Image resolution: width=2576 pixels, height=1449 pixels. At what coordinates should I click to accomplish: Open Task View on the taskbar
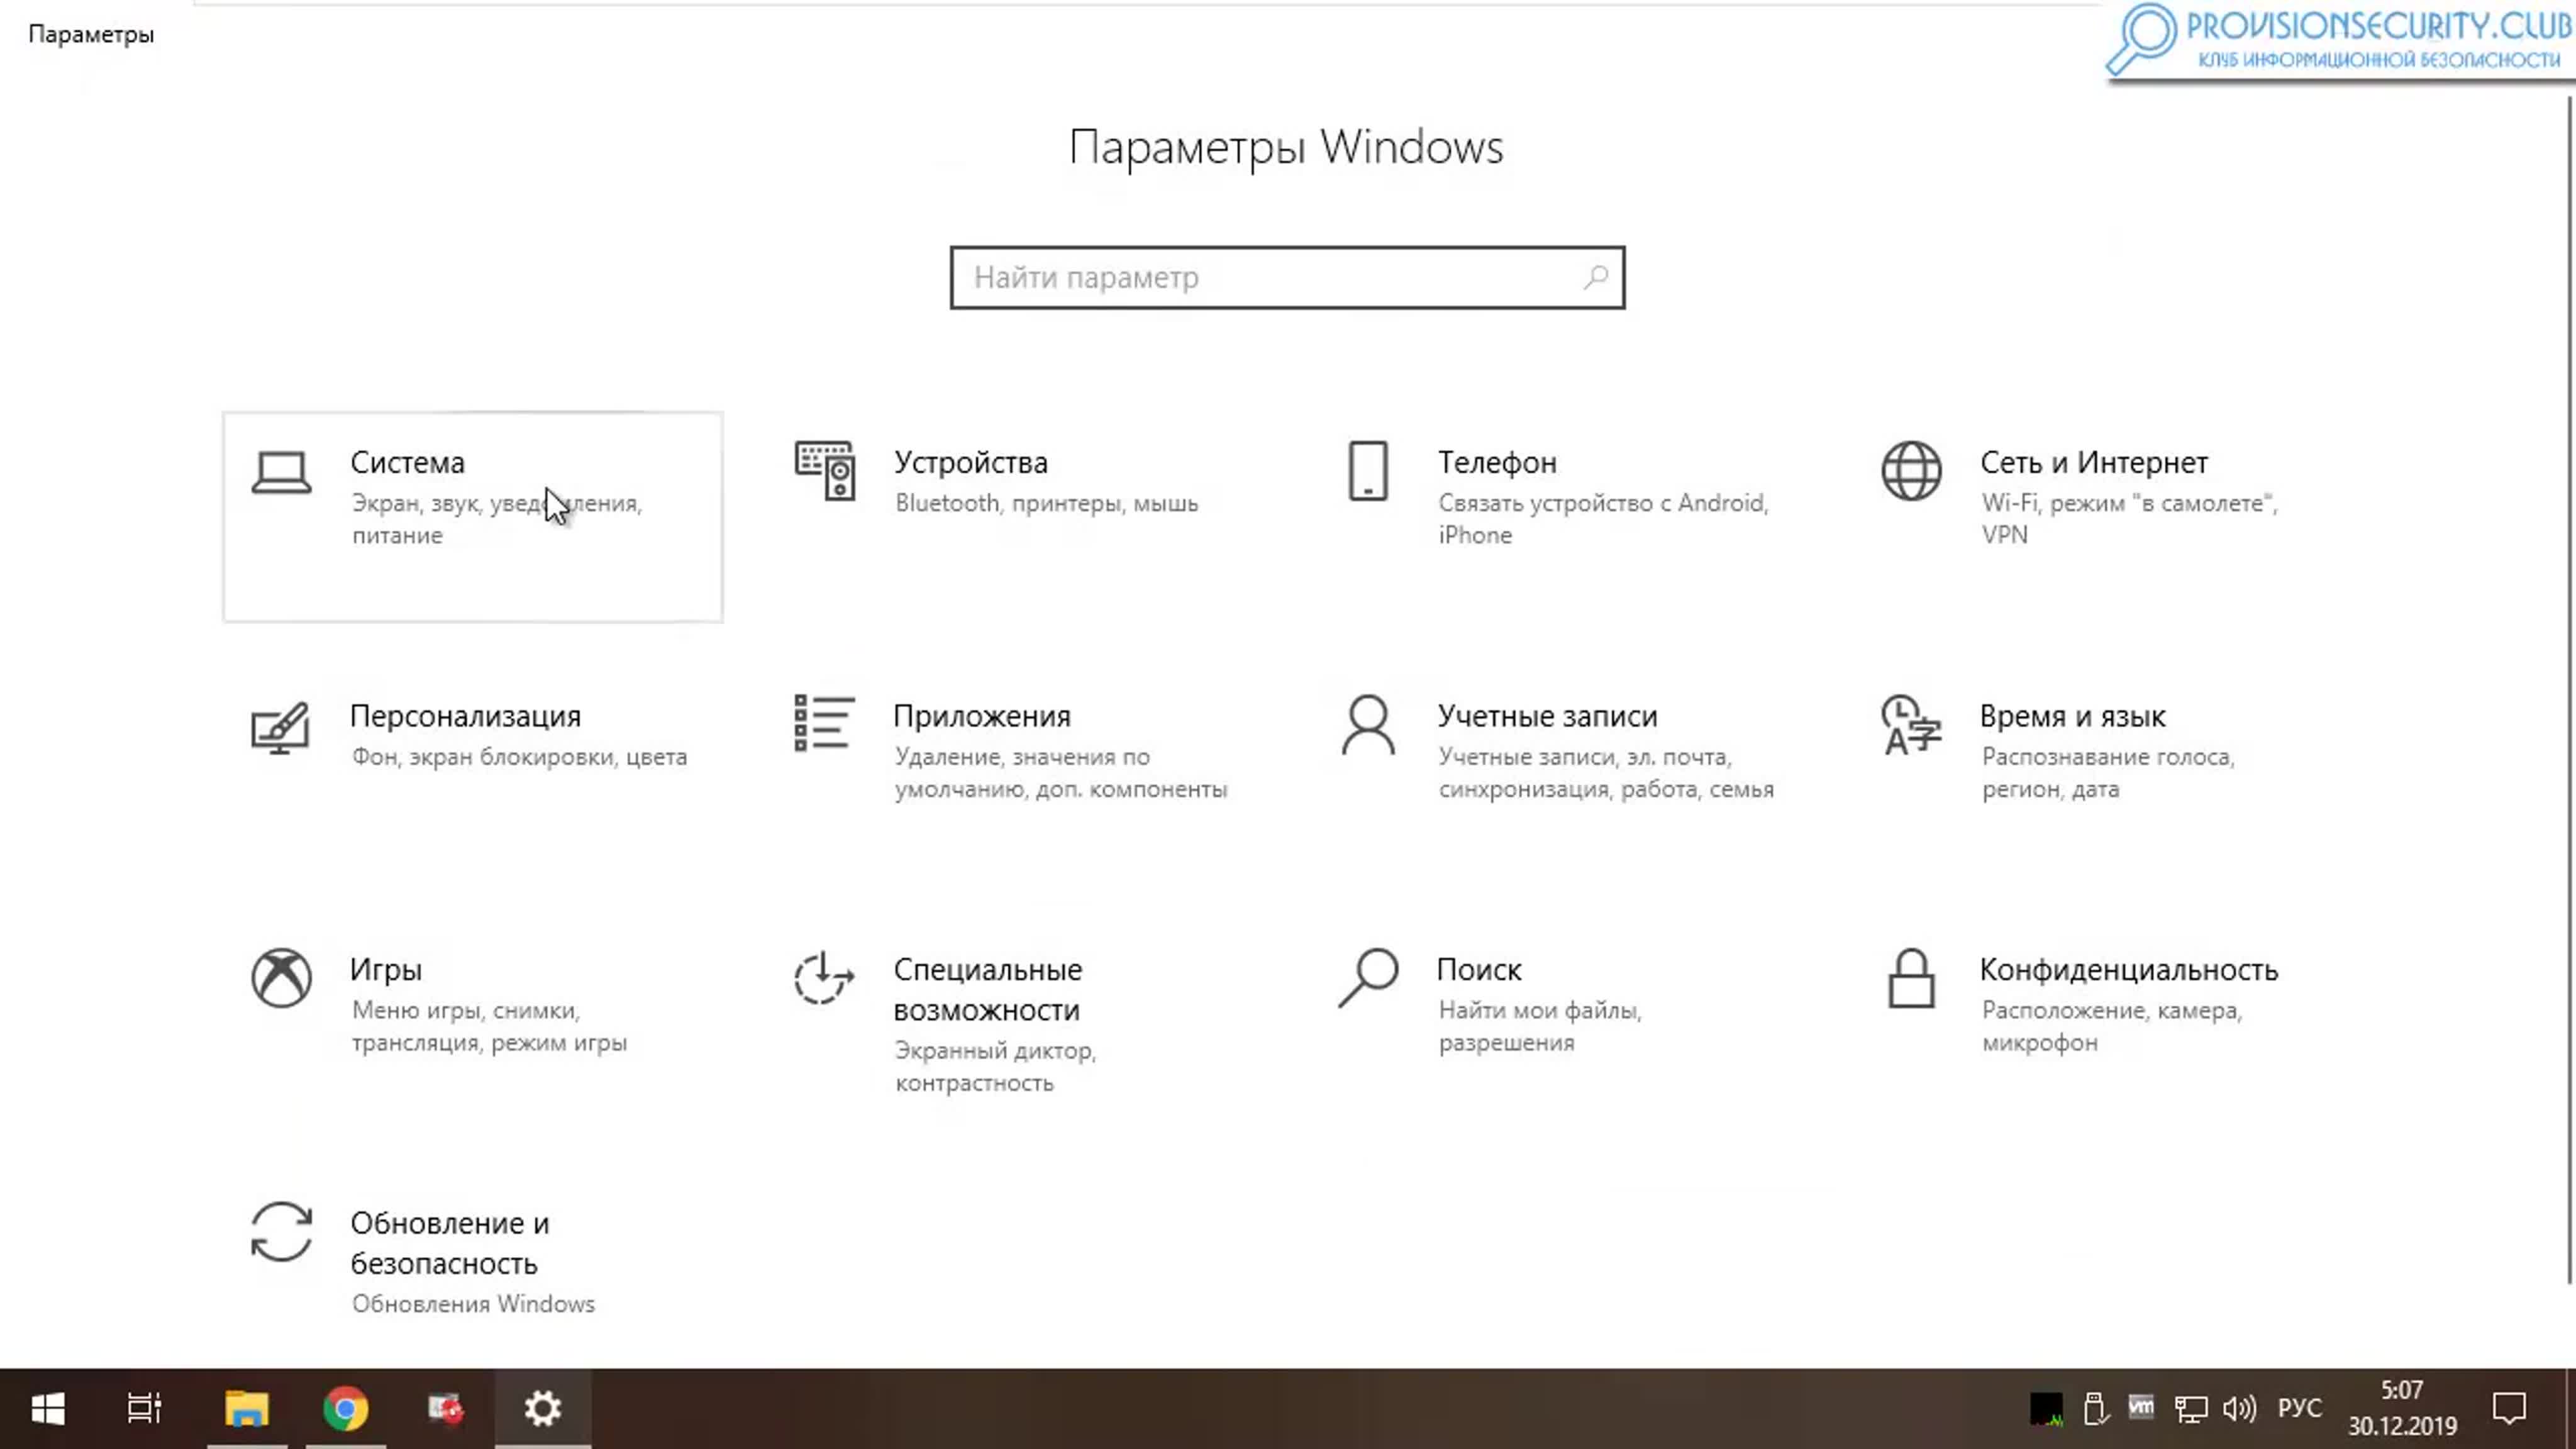point(144,1409)
